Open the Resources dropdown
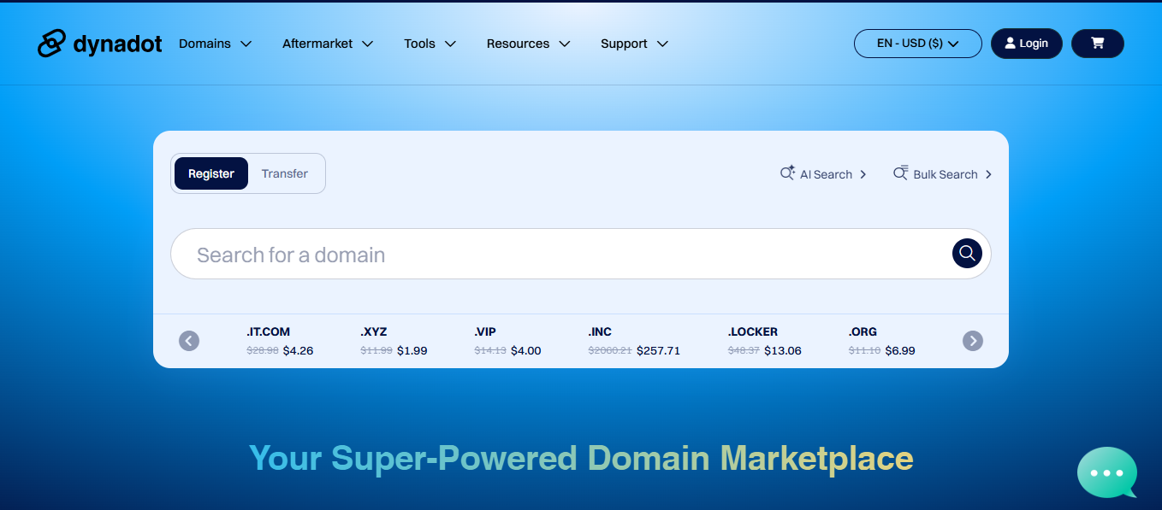The width and height of the screenshot is (1162, 510). coord(528,44)
